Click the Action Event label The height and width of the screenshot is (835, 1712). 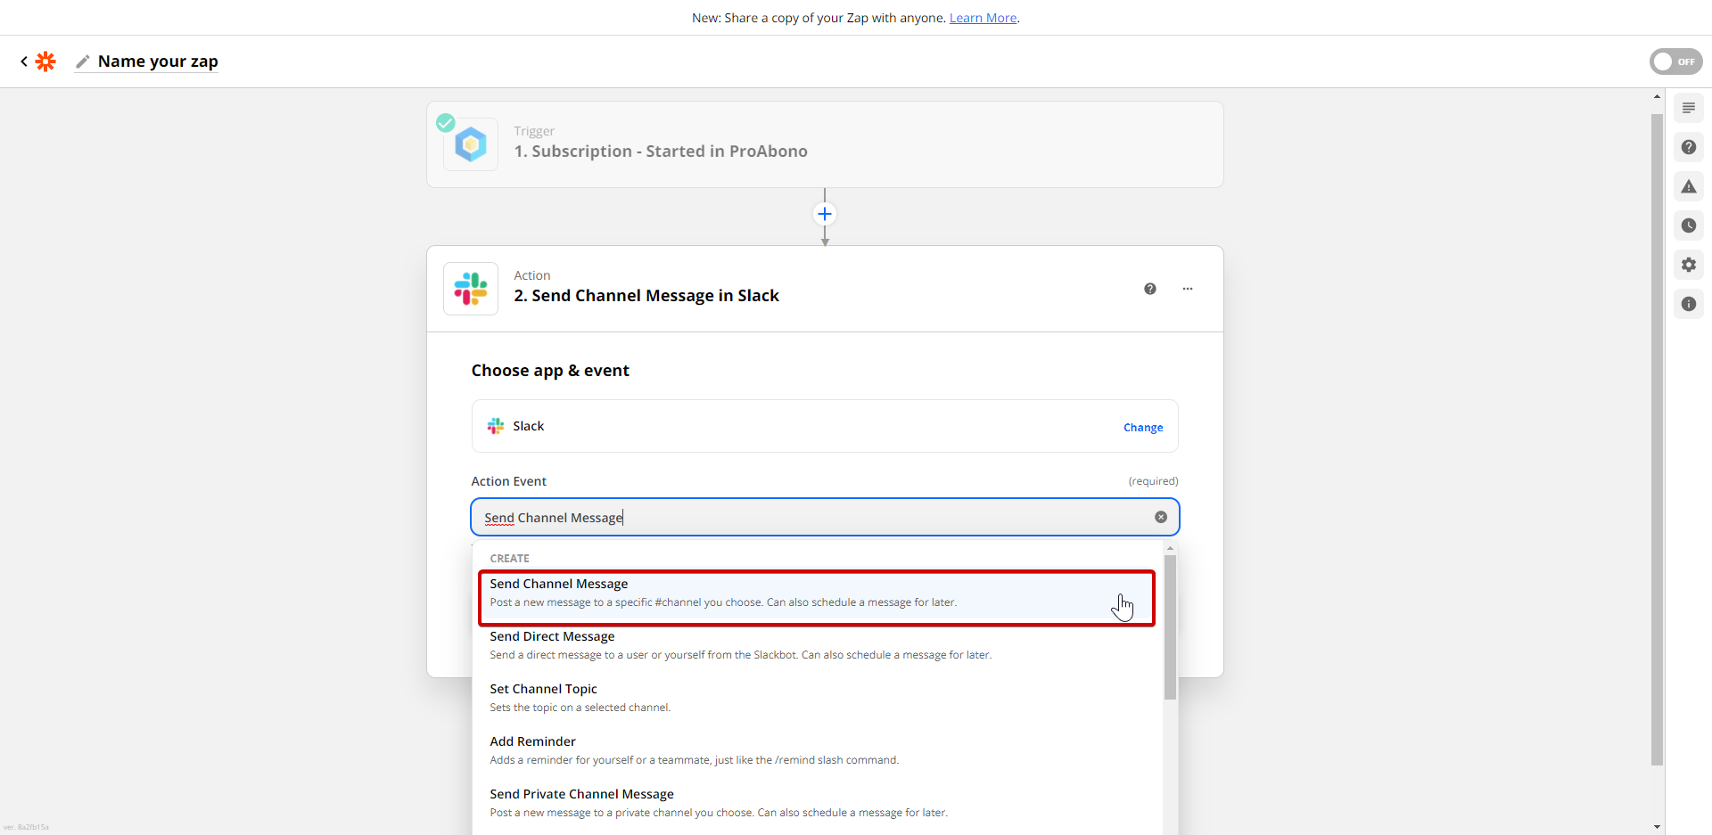(x=508, y=481)
